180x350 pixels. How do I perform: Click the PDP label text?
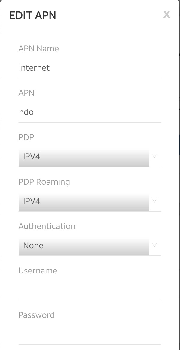26,137
